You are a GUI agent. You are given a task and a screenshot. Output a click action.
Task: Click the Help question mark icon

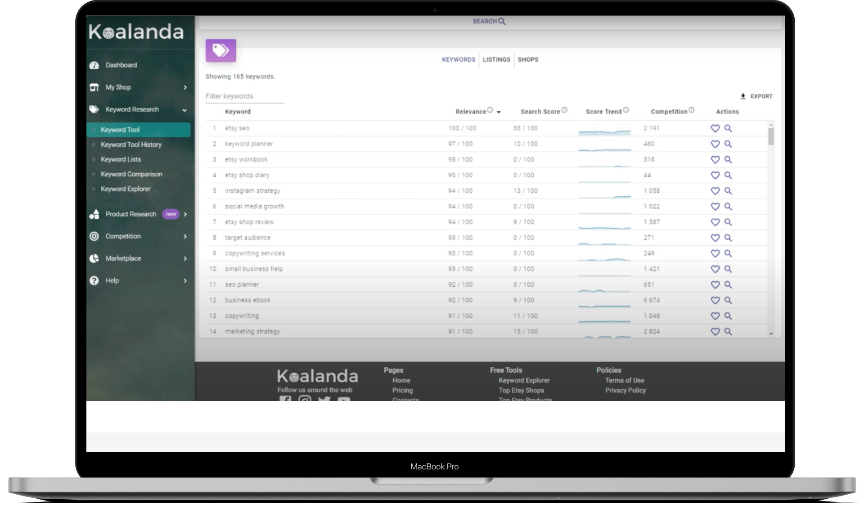pos(94,280)
